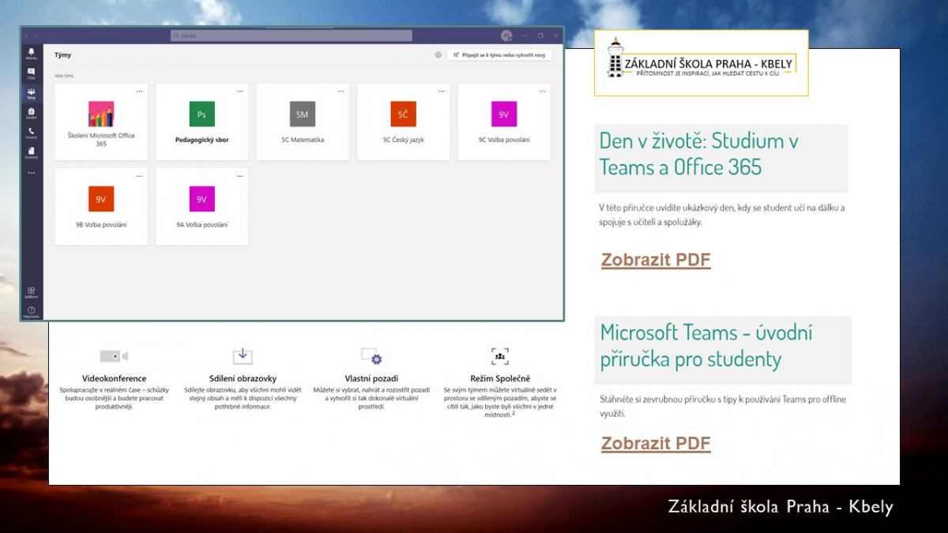
Task: Click the Režim Společně icon
Action: [x=499, y=356]
